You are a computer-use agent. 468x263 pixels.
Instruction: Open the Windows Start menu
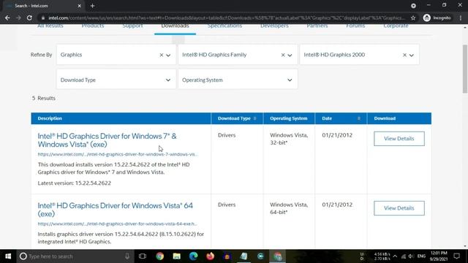[x=8, y=256]
